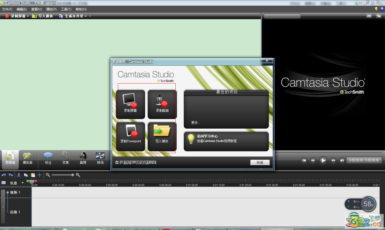Click skip to end playback button
The image size is (385, 230).
tap(342, 160)
